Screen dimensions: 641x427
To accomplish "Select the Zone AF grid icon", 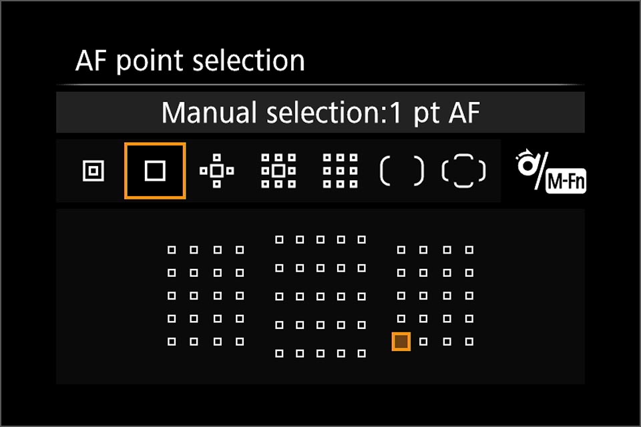I will click(339, 171).
